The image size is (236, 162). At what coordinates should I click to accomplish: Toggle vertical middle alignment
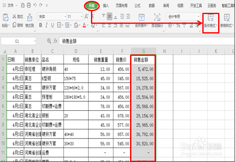(110, 17)
